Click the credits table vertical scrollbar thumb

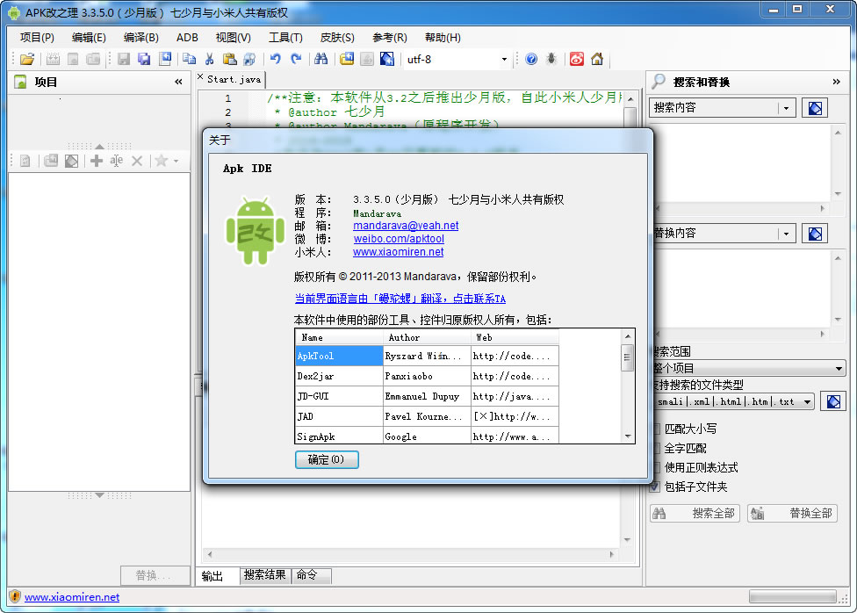point(628,358)
